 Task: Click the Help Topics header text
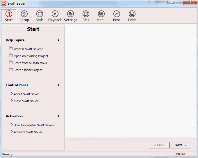coord(15,40)
